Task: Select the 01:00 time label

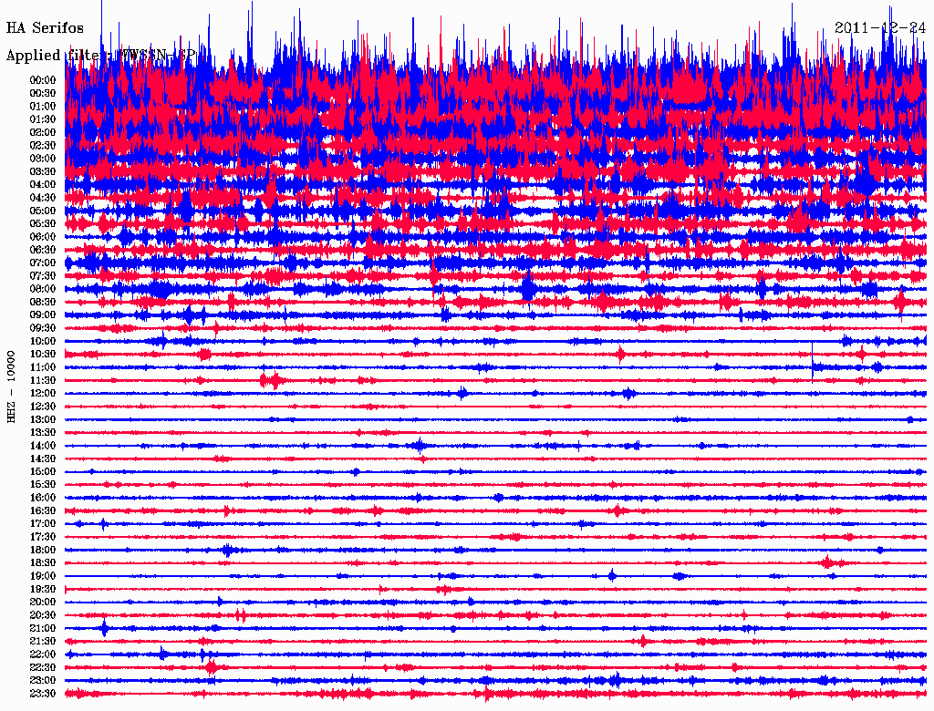Action: click(x=43, y=107)
